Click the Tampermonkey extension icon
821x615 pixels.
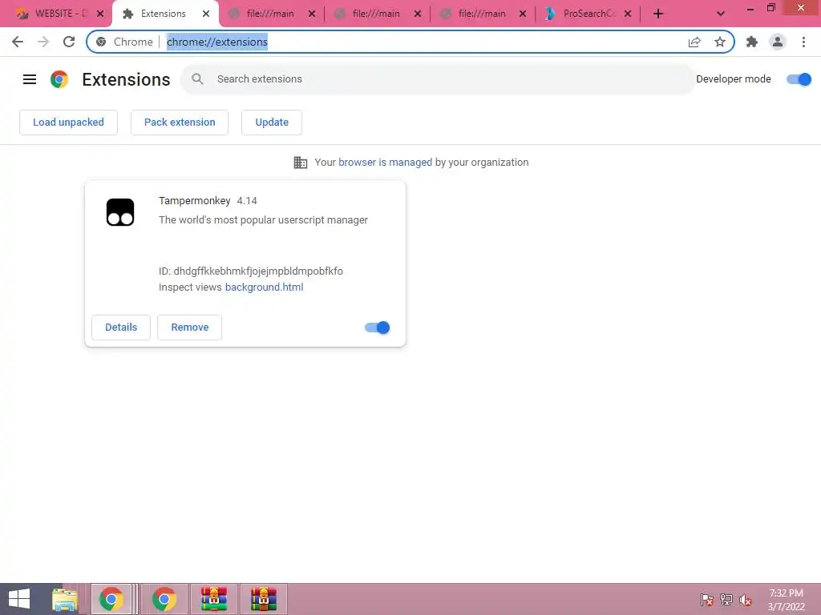coord(120,212)
